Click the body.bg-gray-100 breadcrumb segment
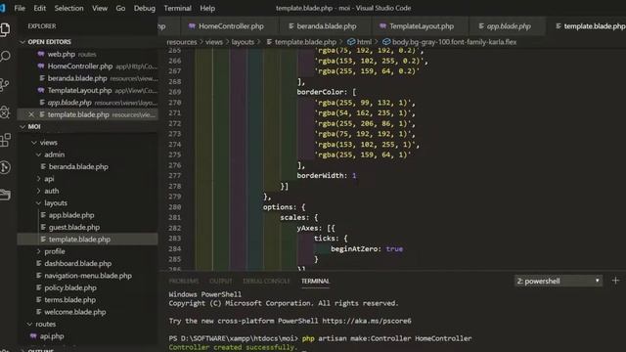 tap(450, 42)
